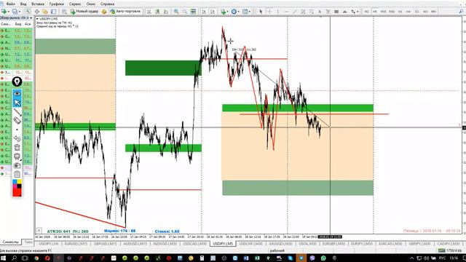Switch chart to bar chart icon

149,12
